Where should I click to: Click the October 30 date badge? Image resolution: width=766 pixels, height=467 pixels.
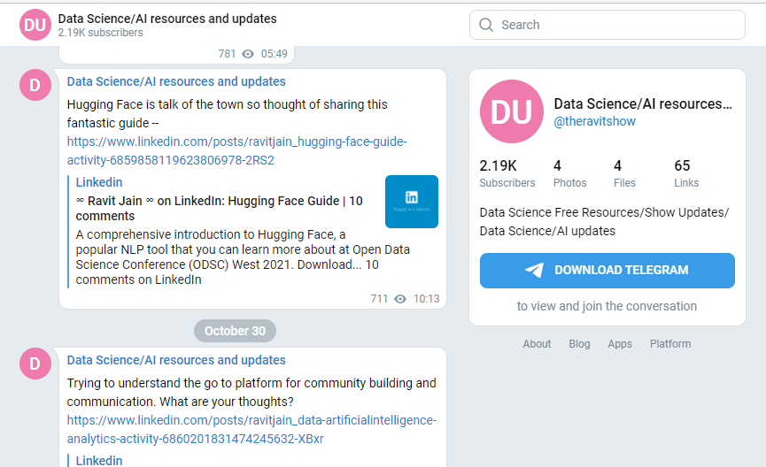pyautogui.click(x=235, y=331)
